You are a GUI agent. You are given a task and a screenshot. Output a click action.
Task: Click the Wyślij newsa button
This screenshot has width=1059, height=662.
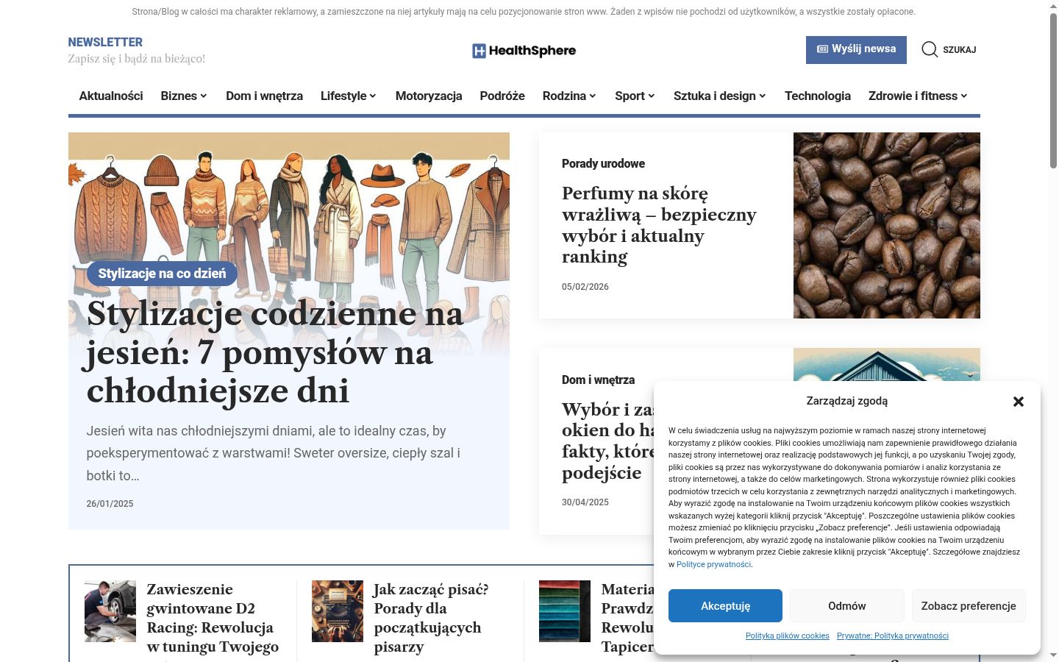coord(856,49)
